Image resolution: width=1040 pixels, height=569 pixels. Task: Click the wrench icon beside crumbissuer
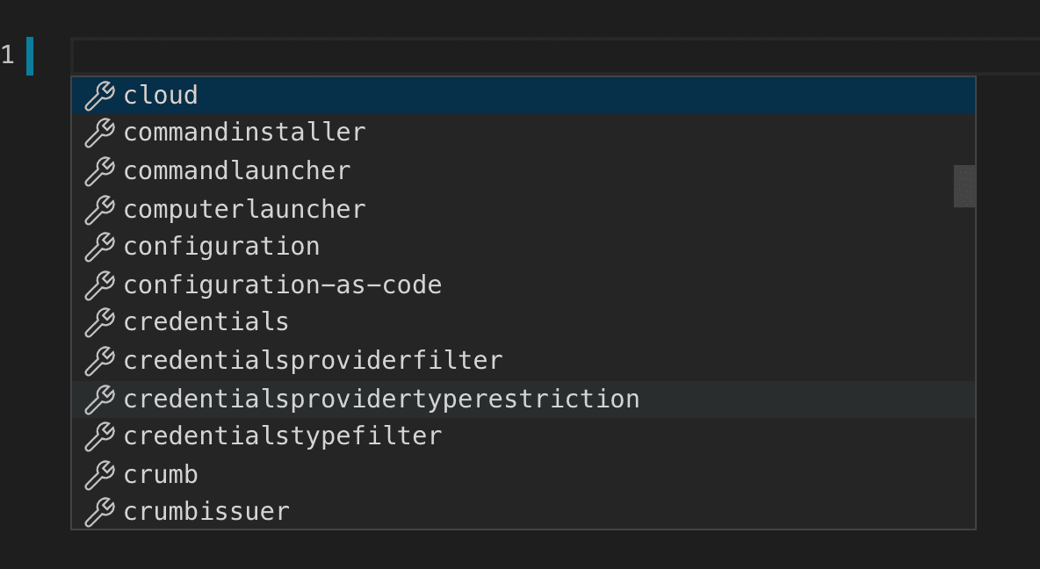coord(98,511)
